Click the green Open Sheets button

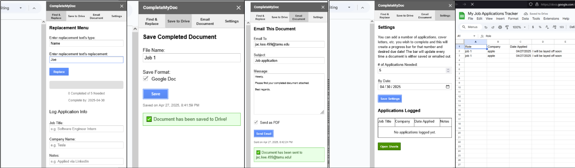tap(389, 146)
